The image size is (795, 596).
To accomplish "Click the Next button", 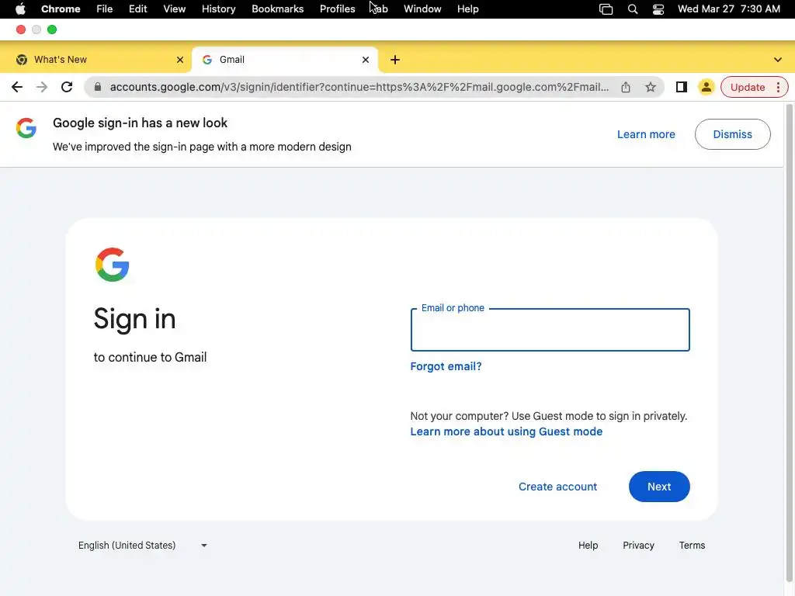I will click(x=659, y=487).
